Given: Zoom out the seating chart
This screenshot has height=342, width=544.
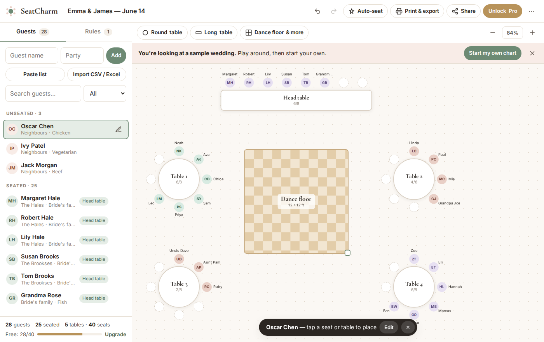Looking at the screenshot, I should click(493, 33).
